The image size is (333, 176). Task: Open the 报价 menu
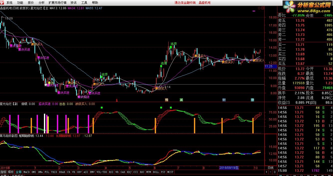pyautogui.click(x=31, y=3)
